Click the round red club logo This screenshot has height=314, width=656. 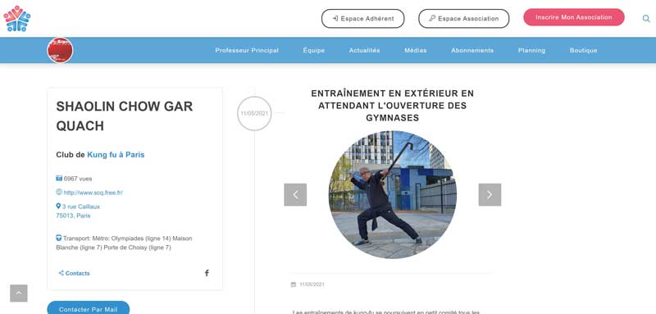click(x=60, y=50)
